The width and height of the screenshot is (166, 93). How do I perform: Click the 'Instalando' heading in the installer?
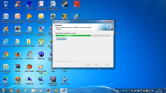58,25
